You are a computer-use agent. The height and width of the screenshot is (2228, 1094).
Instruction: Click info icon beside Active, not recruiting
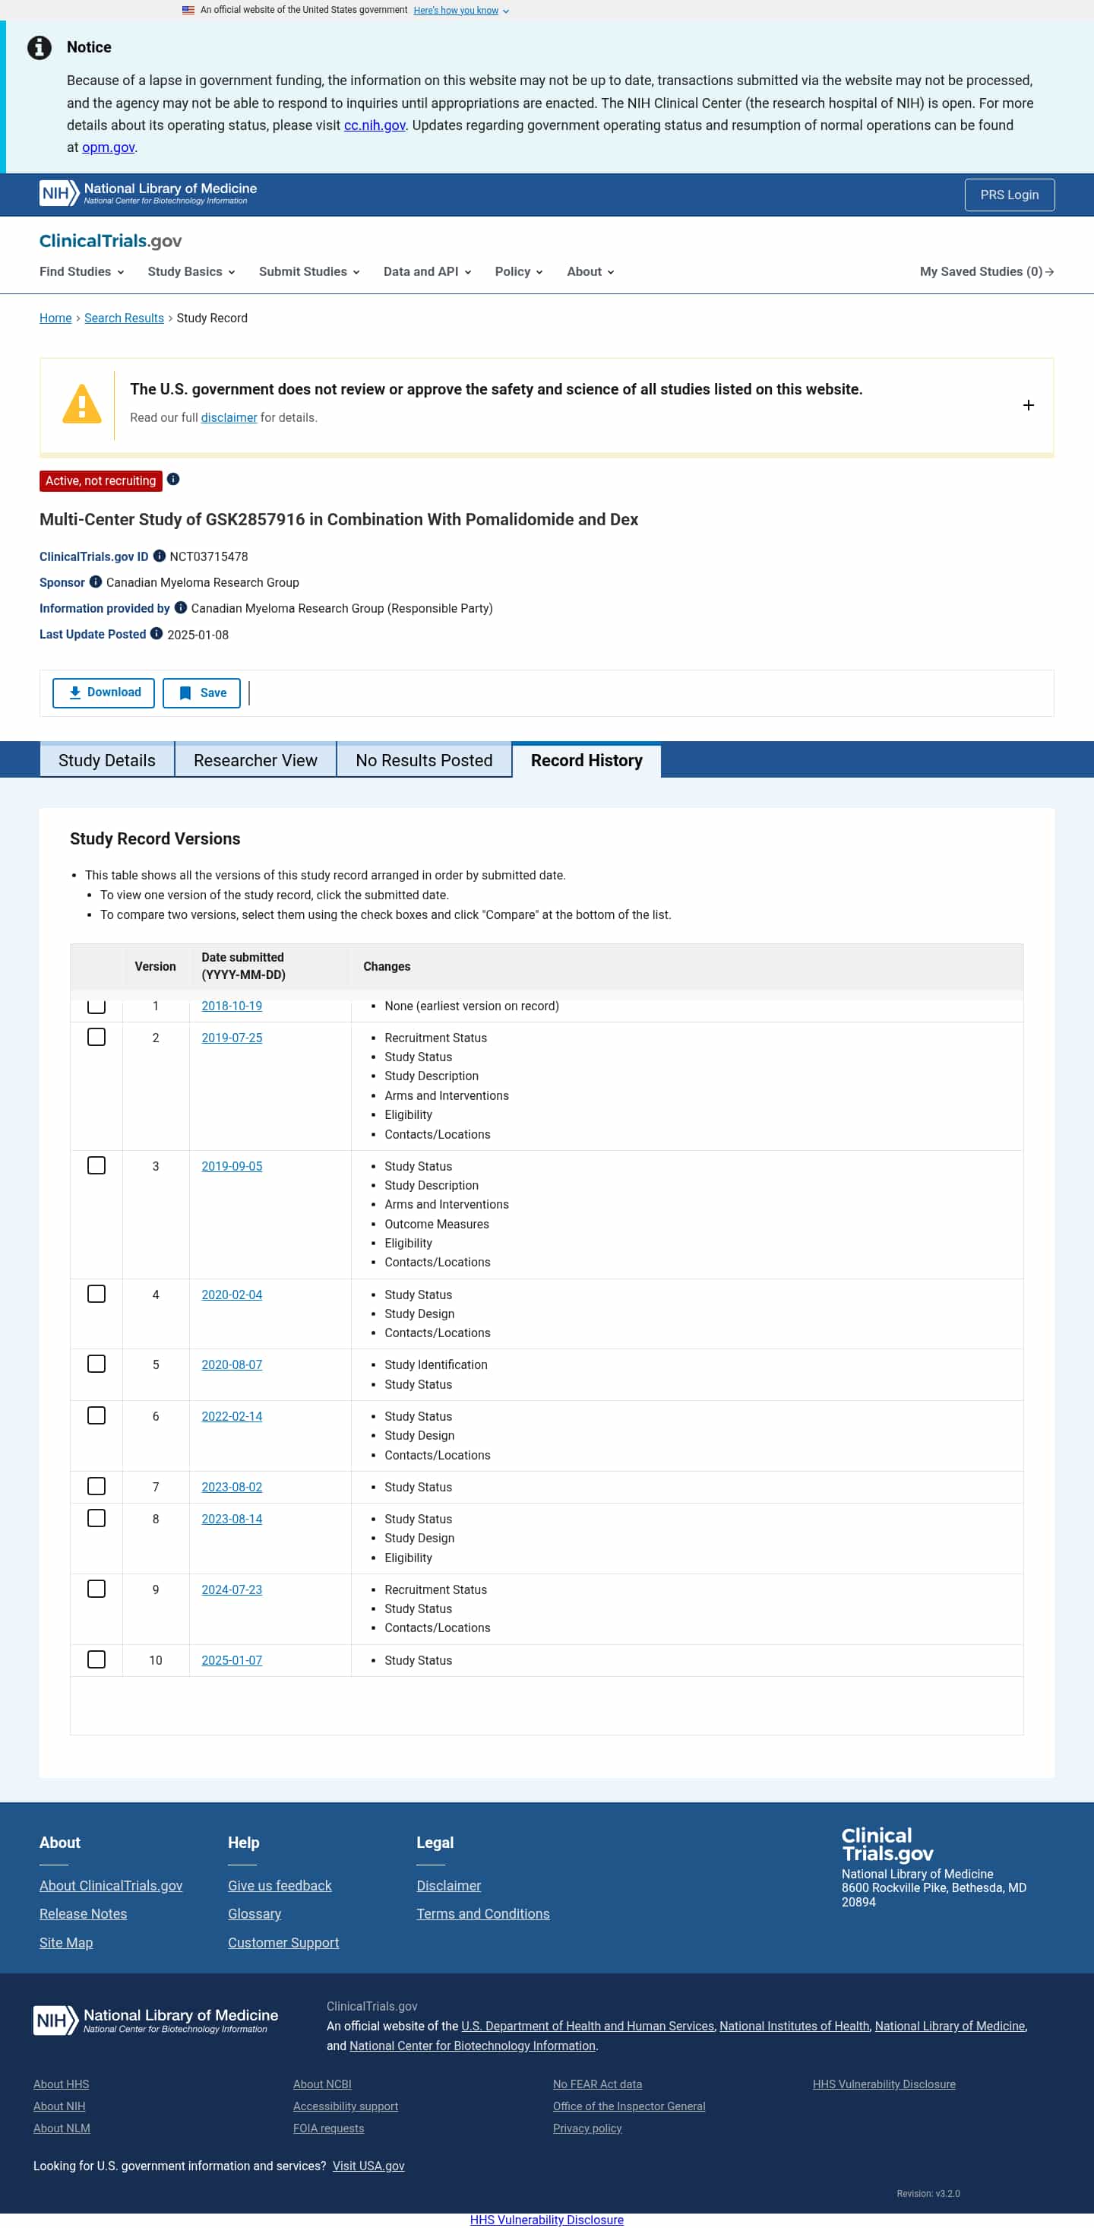[174, 479]
